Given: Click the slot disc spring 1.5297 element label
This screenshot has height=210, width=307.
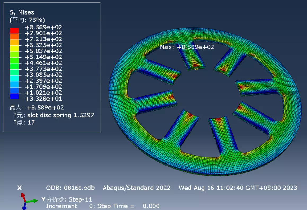Looking at the screenshot, I should 60,115.
